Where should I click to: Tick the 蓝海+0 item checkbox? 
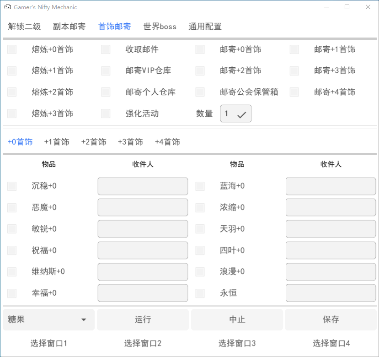(200, 186)
